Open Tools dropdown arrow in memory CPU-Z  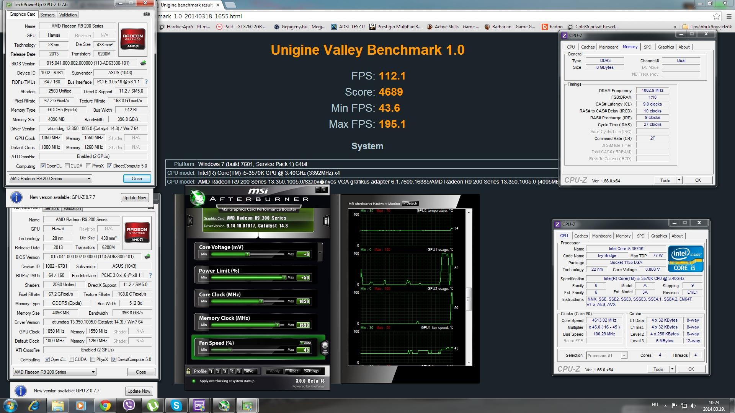point(679,180)
